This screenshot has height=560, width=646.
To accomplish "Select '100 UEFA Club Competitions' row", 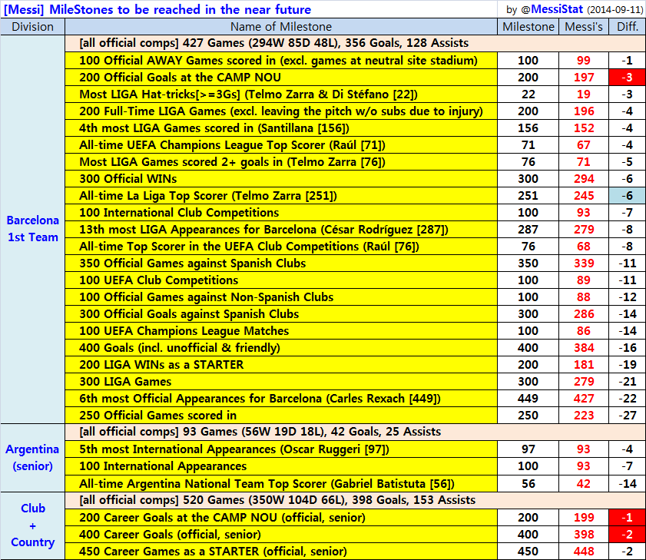I will 281,280.
